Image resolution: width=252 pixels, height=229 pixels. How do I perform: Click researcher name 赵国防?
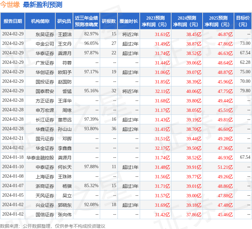tap(64, 82)
